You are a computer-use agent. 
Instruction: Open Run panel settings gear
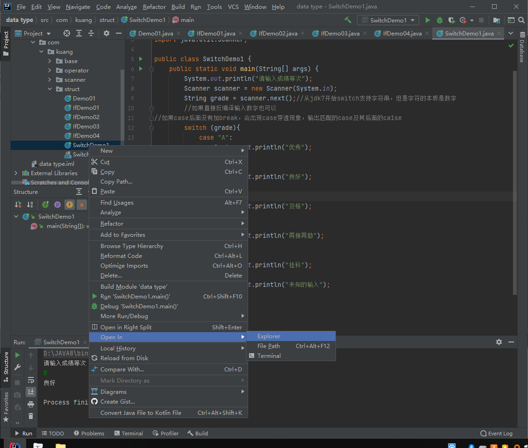[x=499, y=342]
